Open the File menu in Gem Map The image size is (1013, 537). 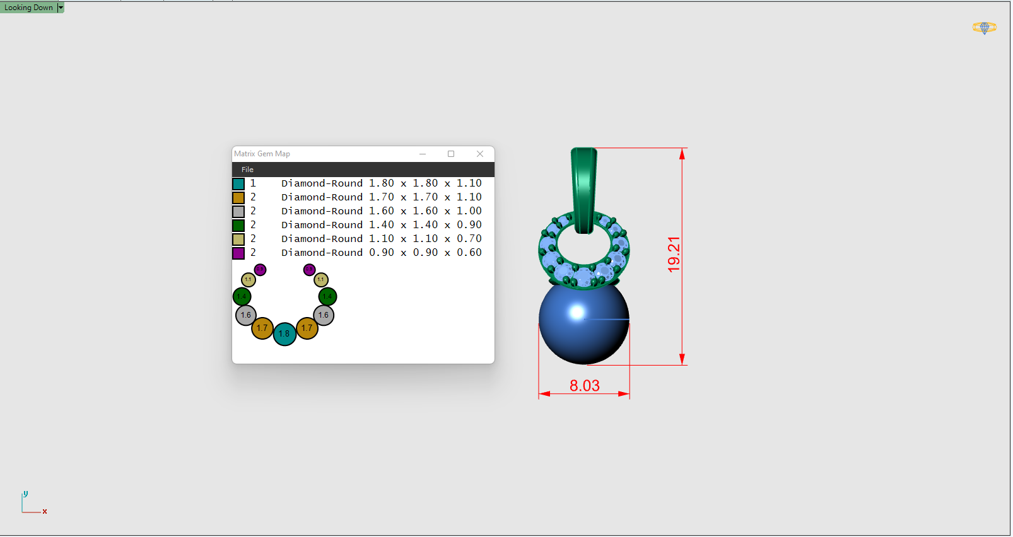(247, 170)
